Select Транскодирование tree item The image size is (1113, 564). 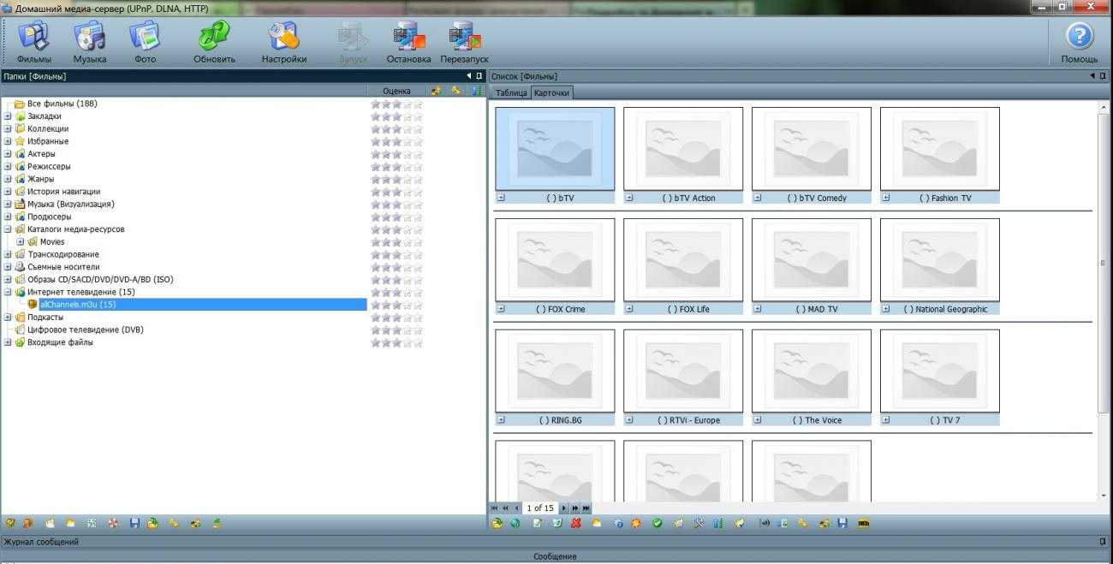coord(62,254)
